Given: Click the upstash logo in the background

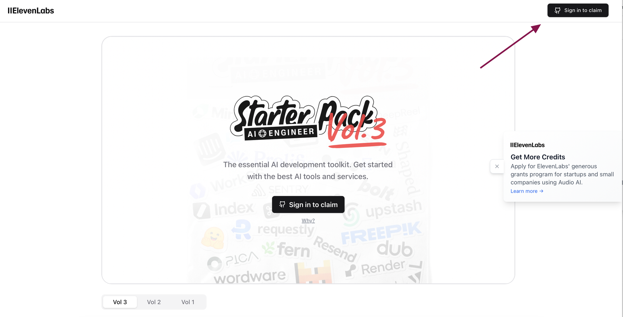Looking at the screenshot, I should point(384,212).
